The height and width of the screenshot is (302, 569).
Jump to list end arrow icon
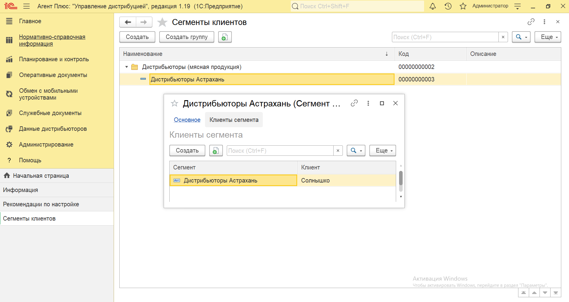556,293
